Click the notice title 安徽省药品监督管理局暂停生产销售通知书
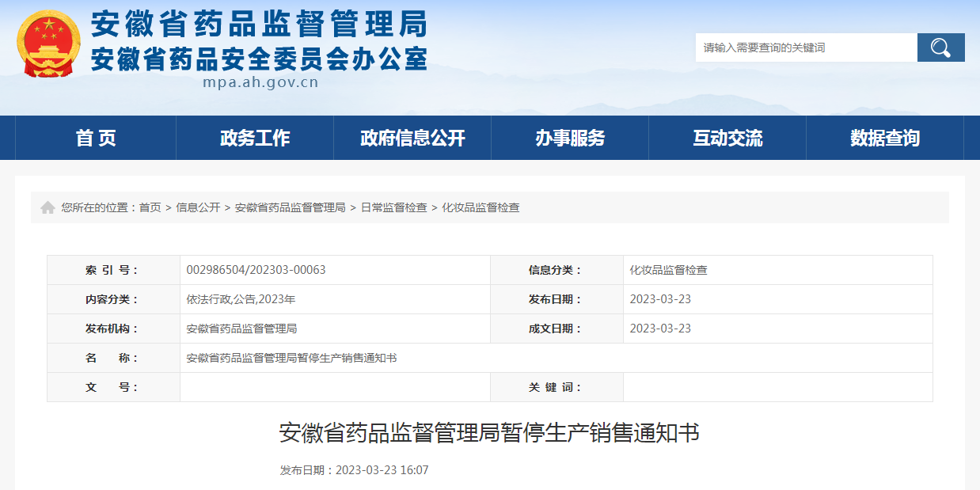Screen dimensions: 980x490 pyautogui.click(x=490, y=433)
